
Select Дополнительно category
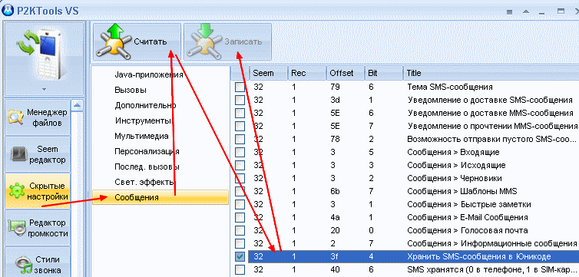(x=145, y=105)
